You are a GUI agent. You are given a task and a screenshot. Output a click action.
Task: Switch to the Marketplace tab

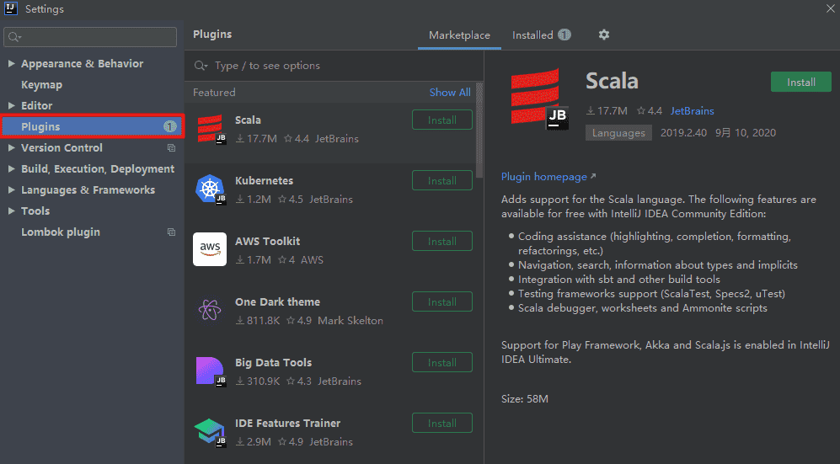coord(459,35)
